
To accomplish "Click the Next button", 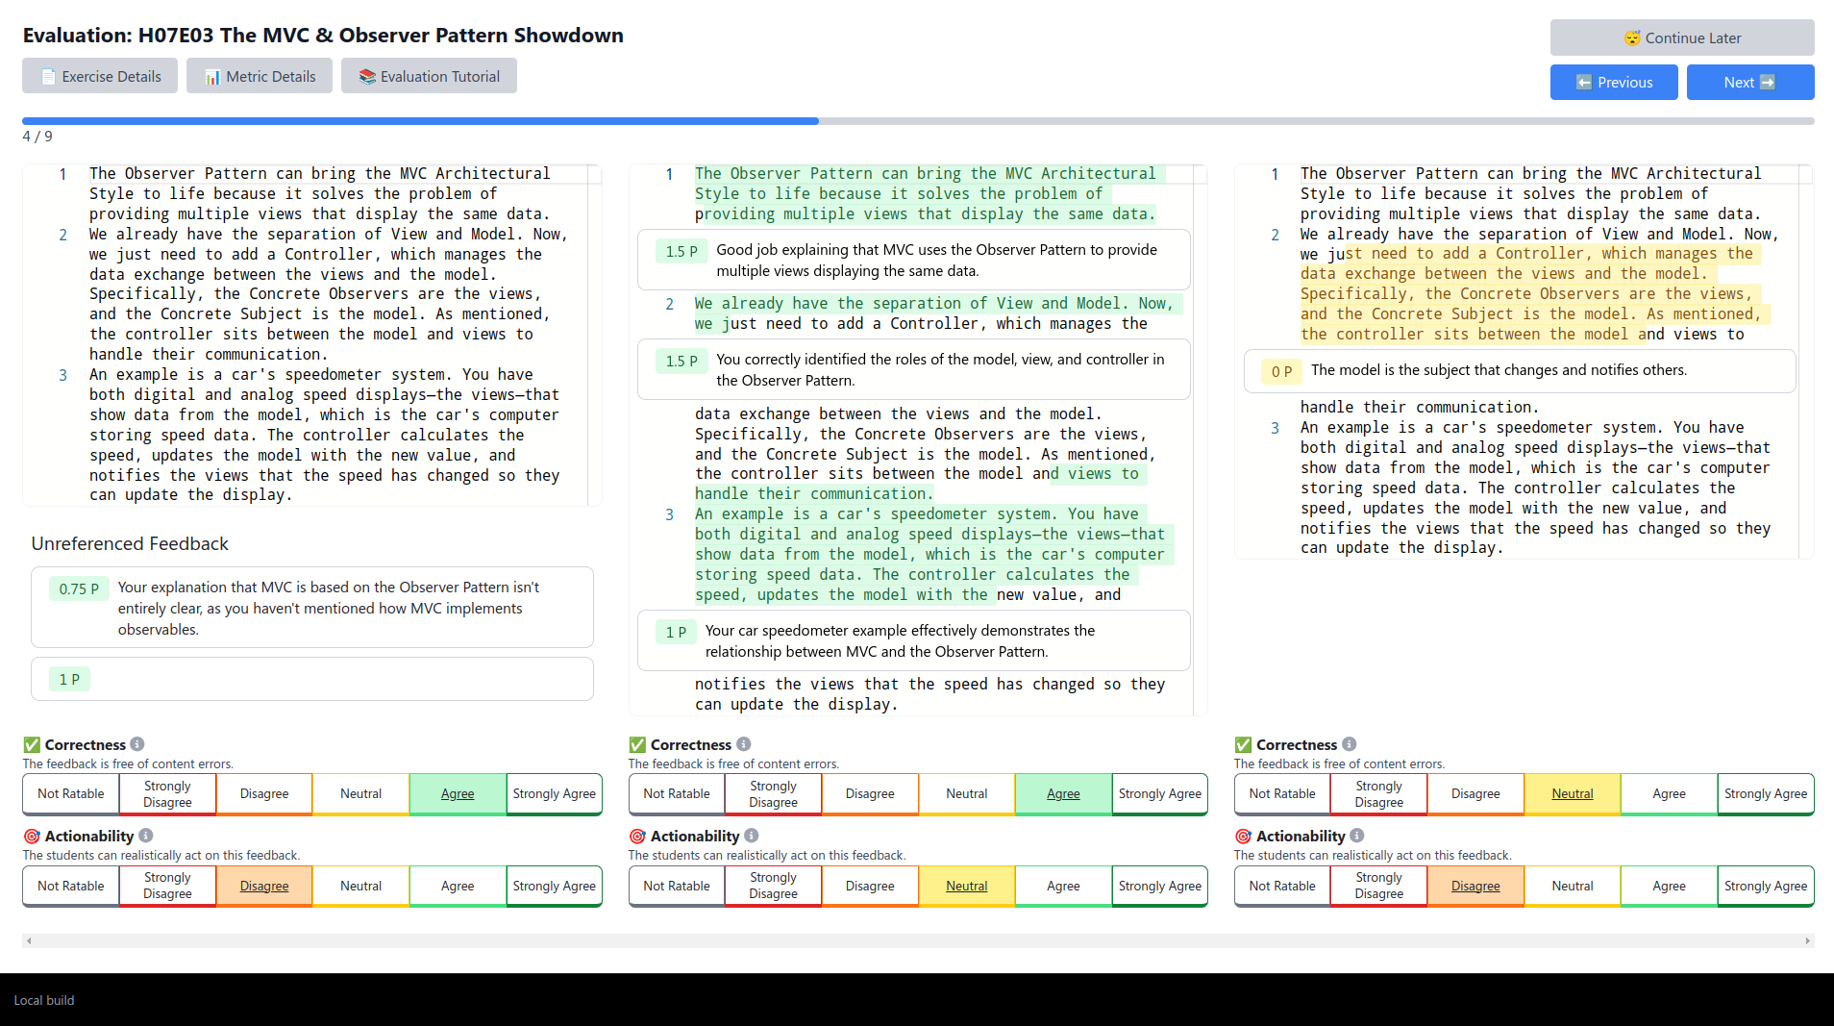I will (x=1749, y=82).
